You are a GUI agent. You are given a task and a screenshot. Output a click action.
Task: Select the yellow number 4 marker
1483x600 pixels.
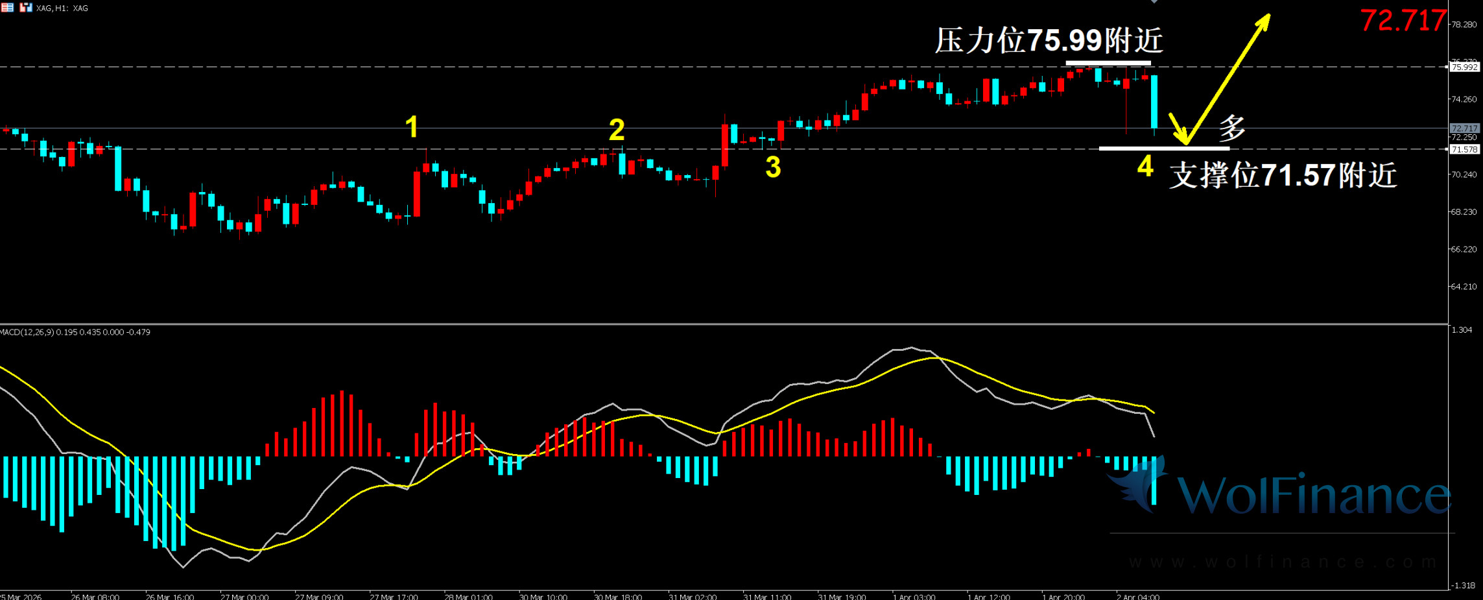click(x=1145, y=167)
